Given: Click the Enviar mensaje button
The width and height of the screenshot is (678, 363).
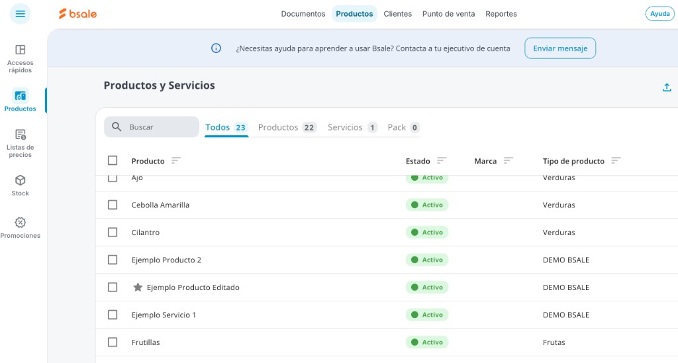Looking at the screenshot, I should [560, 48].
